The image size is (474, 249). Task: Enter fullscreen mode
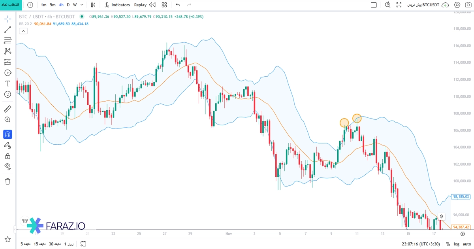tap(399, 5)
